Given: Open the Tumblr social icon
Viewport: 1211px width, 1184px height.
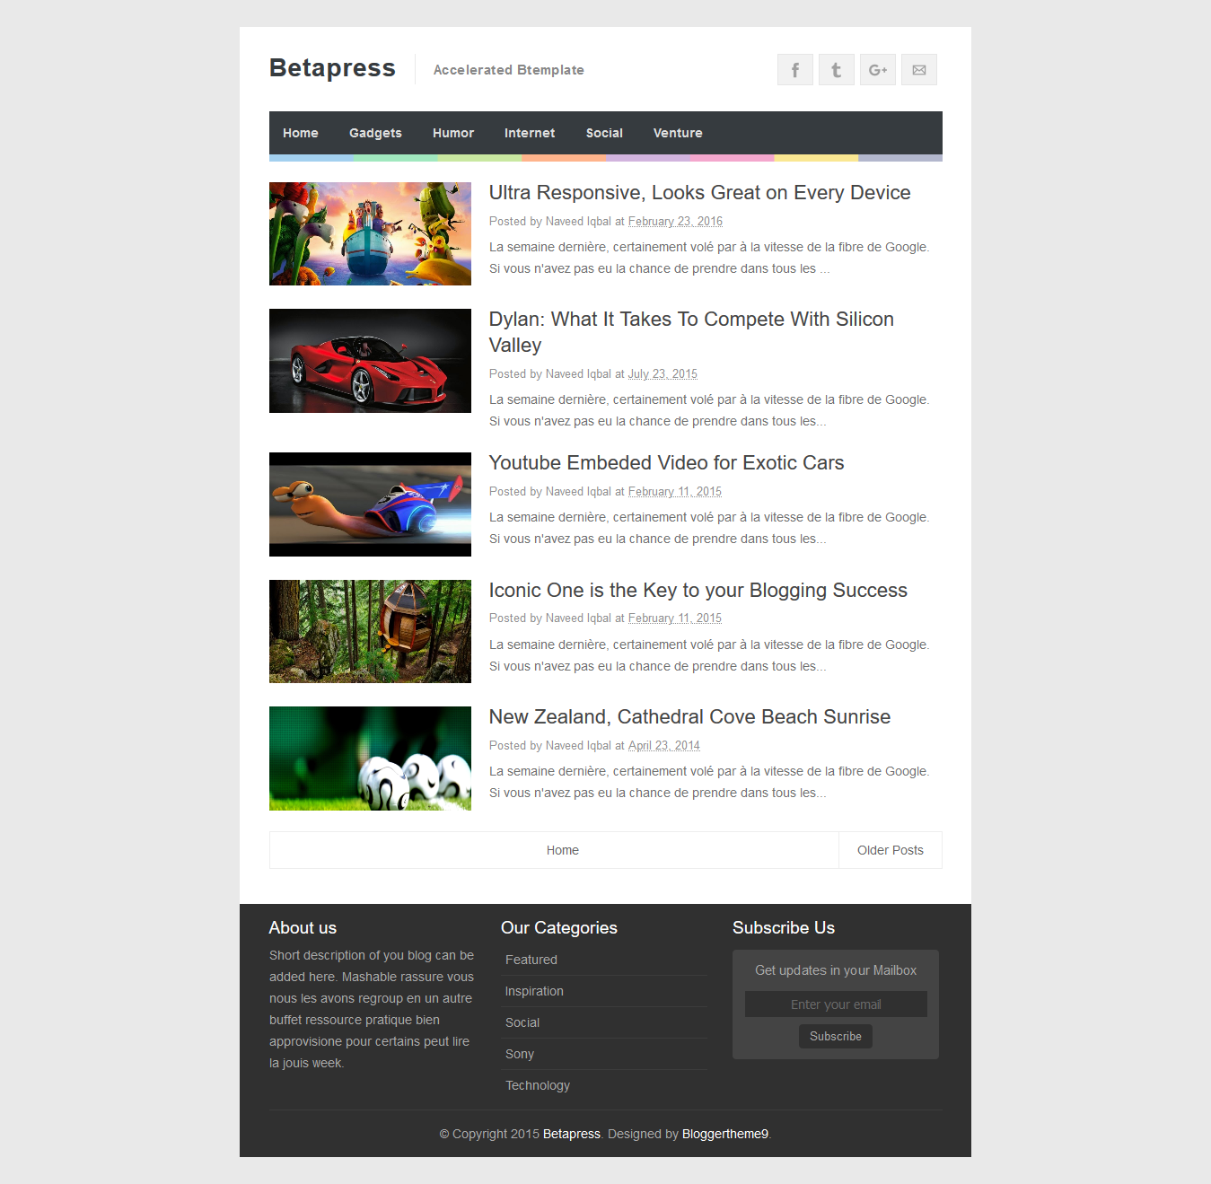Looking at the screenshot, I should [837, 70].
